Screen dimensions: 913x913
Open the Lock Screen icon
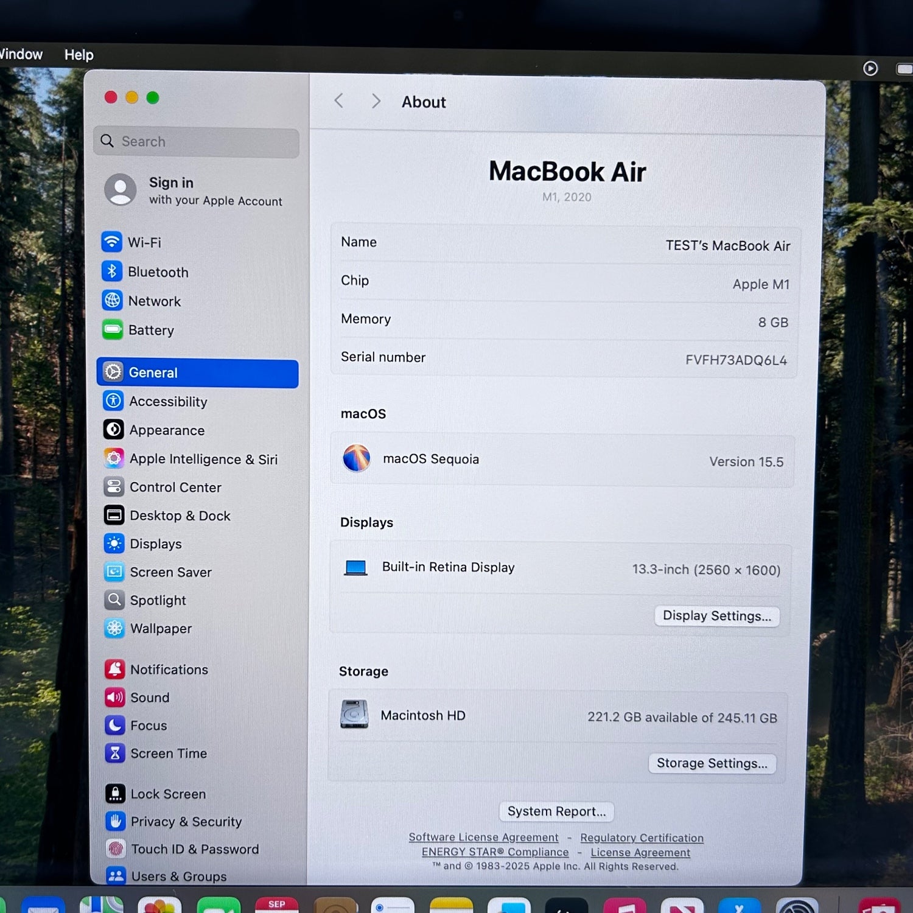pos(116,793)
